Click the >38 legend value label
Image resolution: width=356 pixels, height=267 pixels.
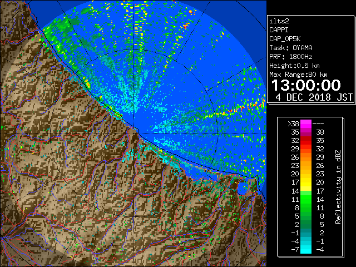point(293,124)
